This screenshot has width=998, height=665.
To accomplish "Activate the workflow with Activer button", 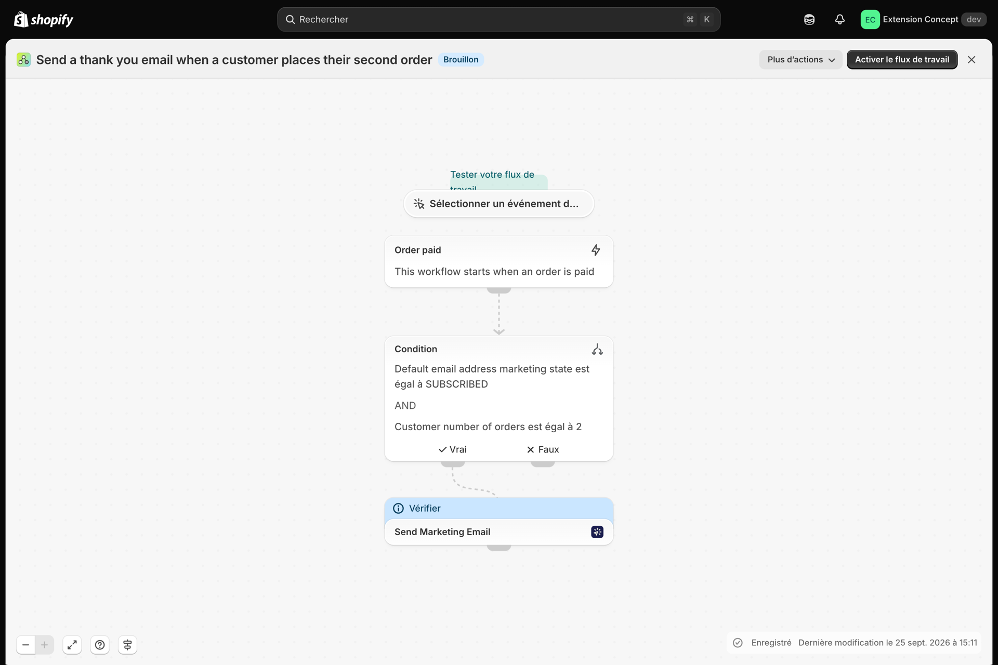I will click(x=902, y=60).
